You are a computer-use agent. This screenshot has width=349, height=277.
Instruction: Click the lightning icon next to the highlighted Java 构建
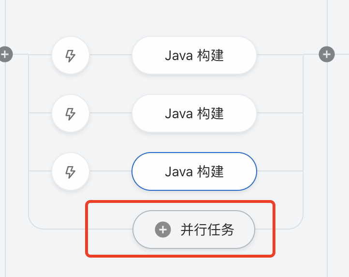71,171
